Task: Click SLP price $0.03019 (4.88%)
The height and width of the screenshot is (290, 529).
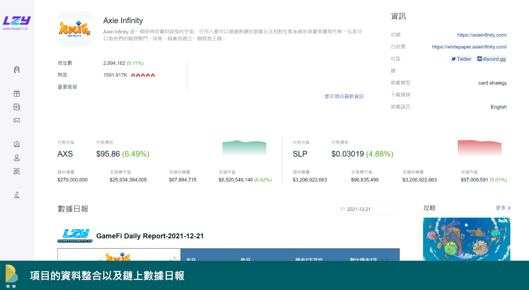Action: click(x=362, y=154)
